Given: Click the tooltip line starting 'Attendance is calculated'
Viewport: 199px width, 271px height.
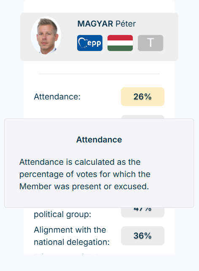Looking at the screenshot, I should click(80, 162).
